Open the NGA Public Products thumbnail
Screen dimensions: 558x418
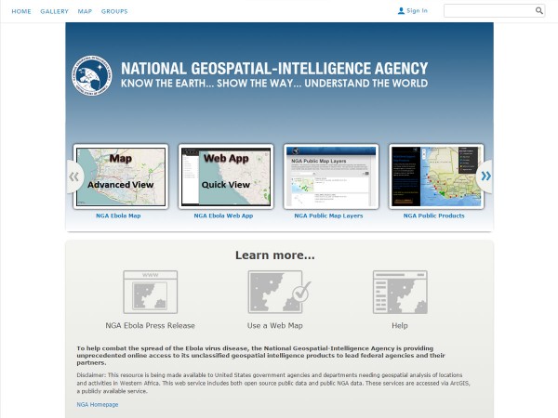pyautogui.click(x=436, y=176)
